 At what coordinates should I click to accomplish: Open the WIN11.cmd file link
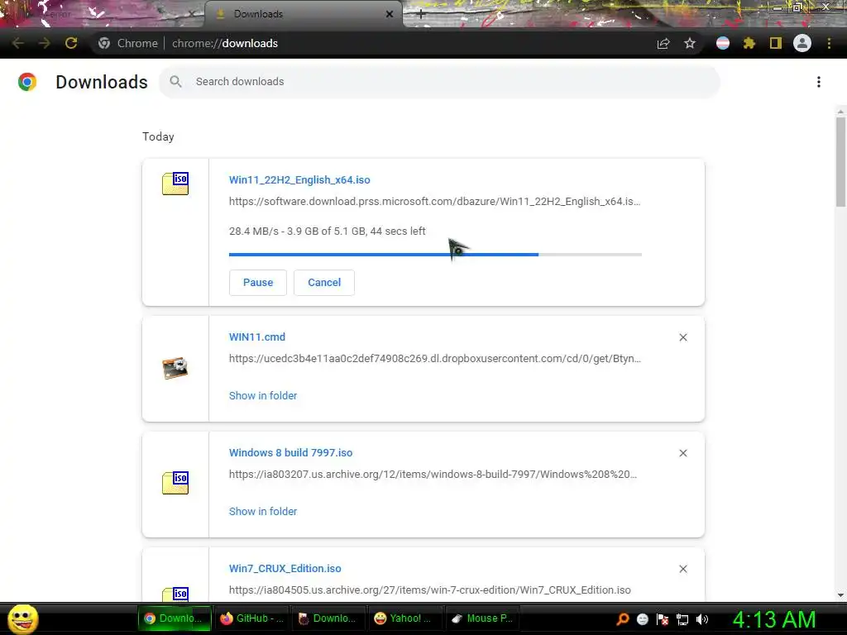coord(257,337)
